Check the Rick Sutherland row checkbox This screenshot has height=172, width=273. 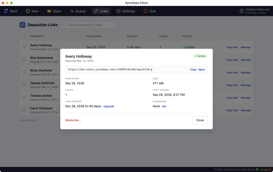24,60
